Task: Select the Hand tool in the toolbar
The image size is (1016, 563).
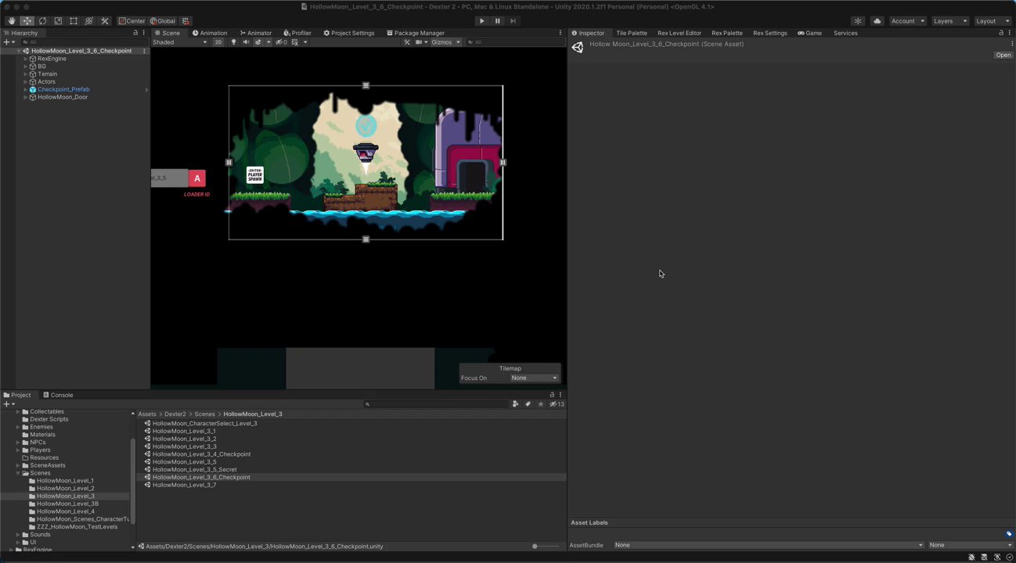Action: pos(12,21)
